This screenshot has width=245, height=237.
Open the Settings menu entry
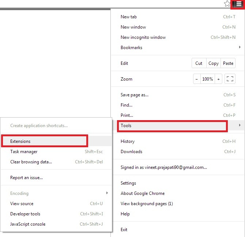[x=128, y=183]
